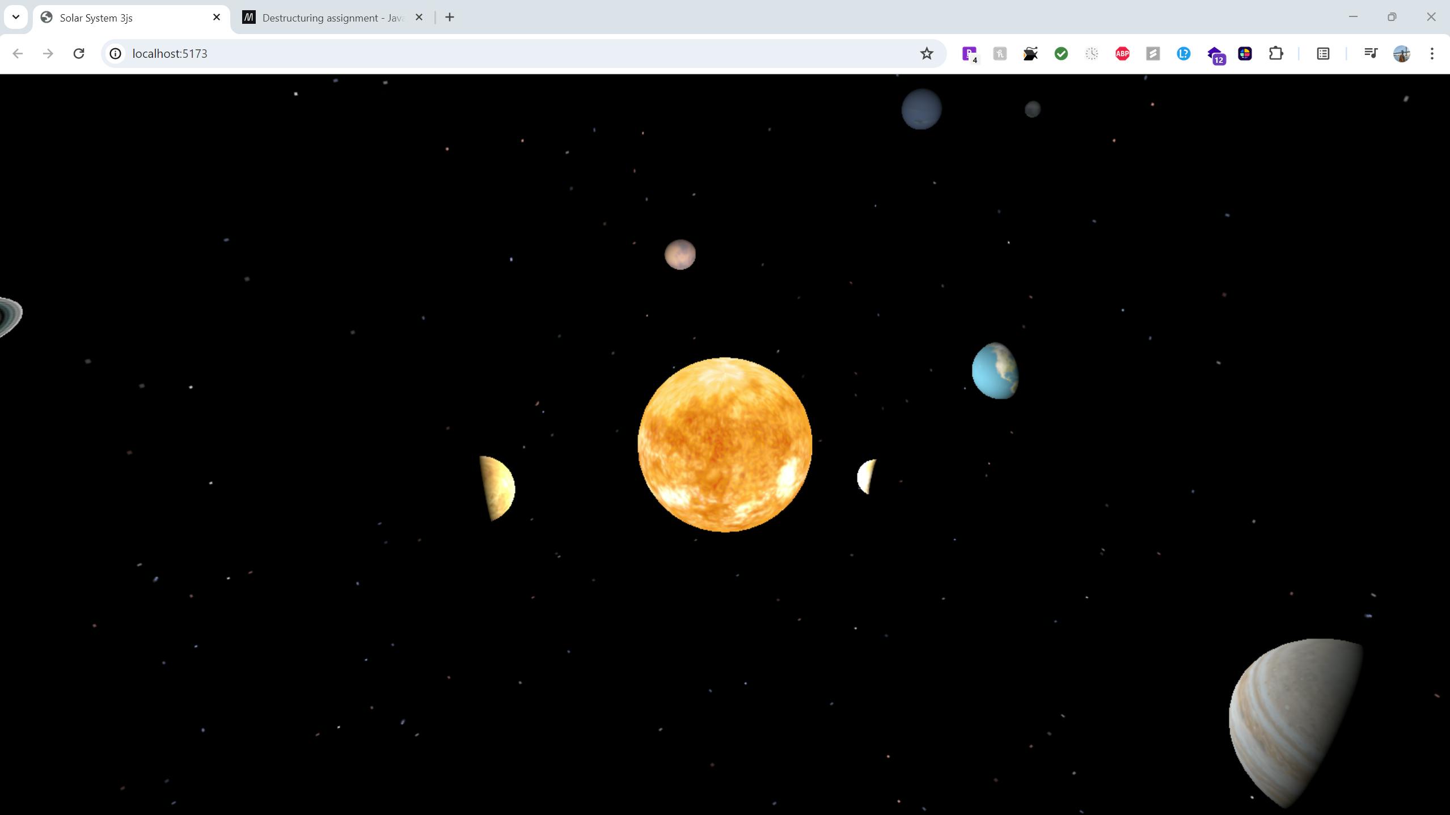1450x815 pixels.
Task: Click the green checkmark extension icon
Action: pyautogui.click(x=1061, y=53)
